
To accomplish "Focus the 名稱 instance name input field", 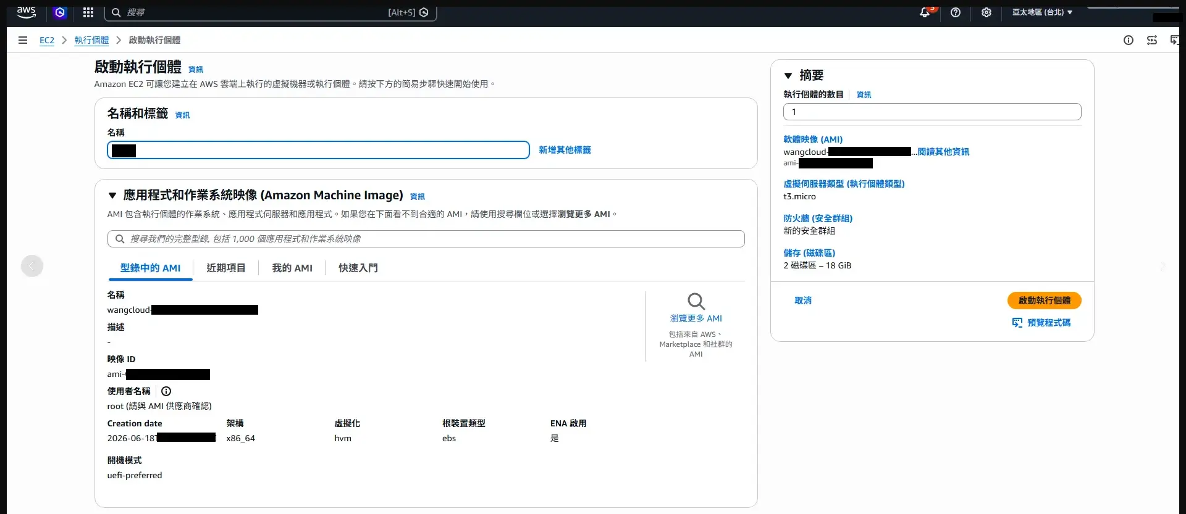I will click(318, 150).
